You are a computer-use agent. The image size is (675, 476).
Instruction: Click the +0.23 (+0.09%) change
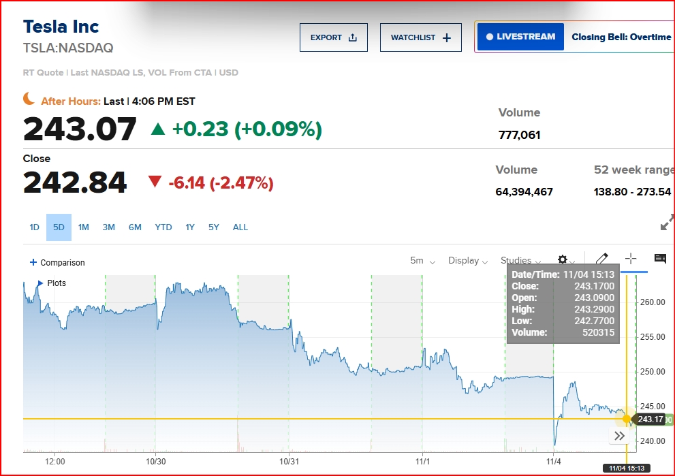coord(236,129)
